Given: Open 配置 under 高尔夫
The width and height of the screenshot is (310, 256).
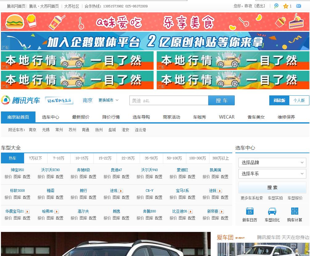Looking at the screenshot, I should pos(93,218).
